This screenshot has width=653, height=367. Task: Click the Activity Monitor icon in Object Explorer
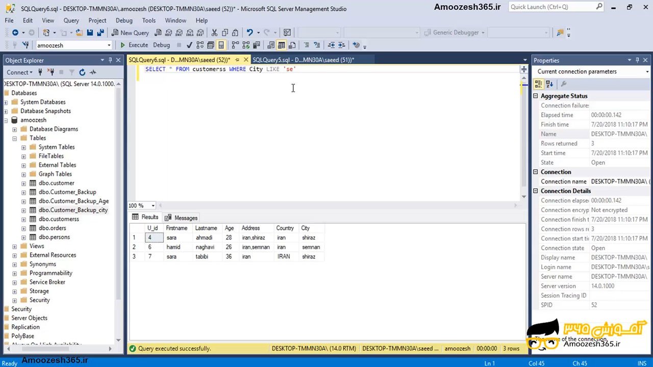(x=93, y=72)
